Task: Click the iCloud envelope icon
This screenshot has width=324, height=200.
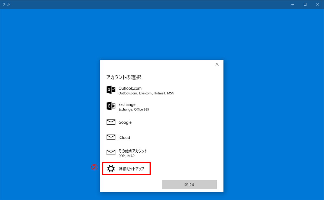Action: pyautogui.click(x=111, y=137)
